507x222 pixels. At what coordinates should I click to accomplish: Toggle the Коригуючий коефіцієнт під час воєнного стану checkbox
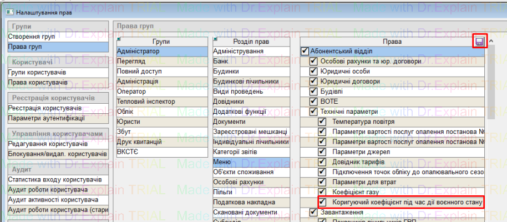point(322,202)
